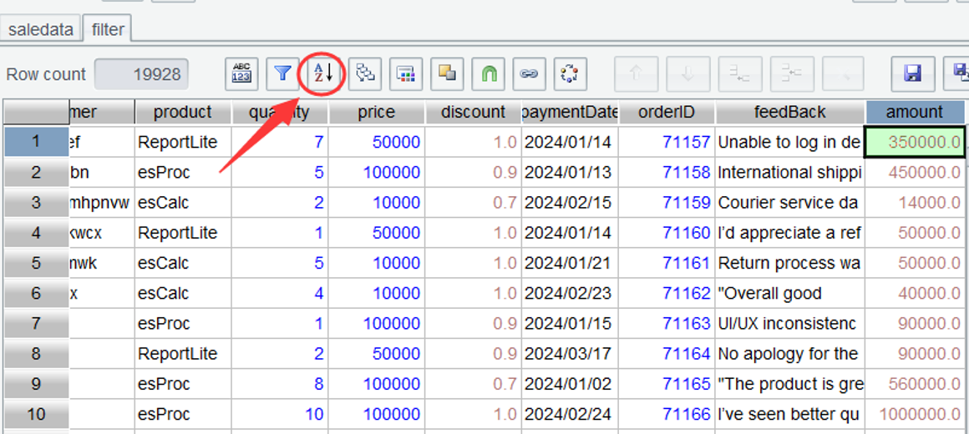This screenshot has width=969, height=434.
Task: Click the chain link icon
Action: click(x=529, y=74)
